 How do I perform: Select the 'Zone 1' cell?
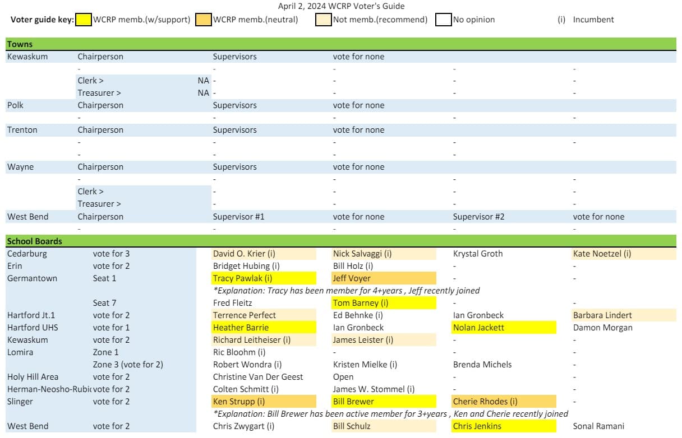click(x=105, y=352)
